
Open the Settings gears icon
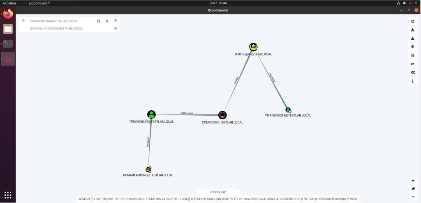pyautogui.click(x=413, y=72)
